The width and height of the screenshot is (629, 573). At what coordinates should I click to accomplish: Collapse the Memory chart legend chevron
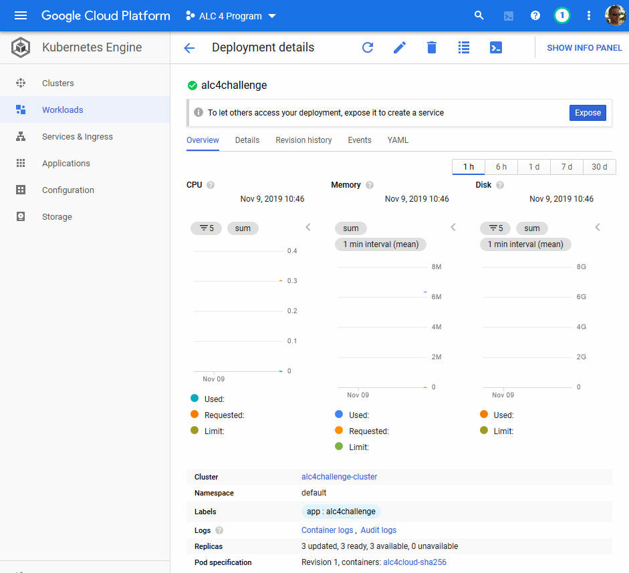click(453, 227)
